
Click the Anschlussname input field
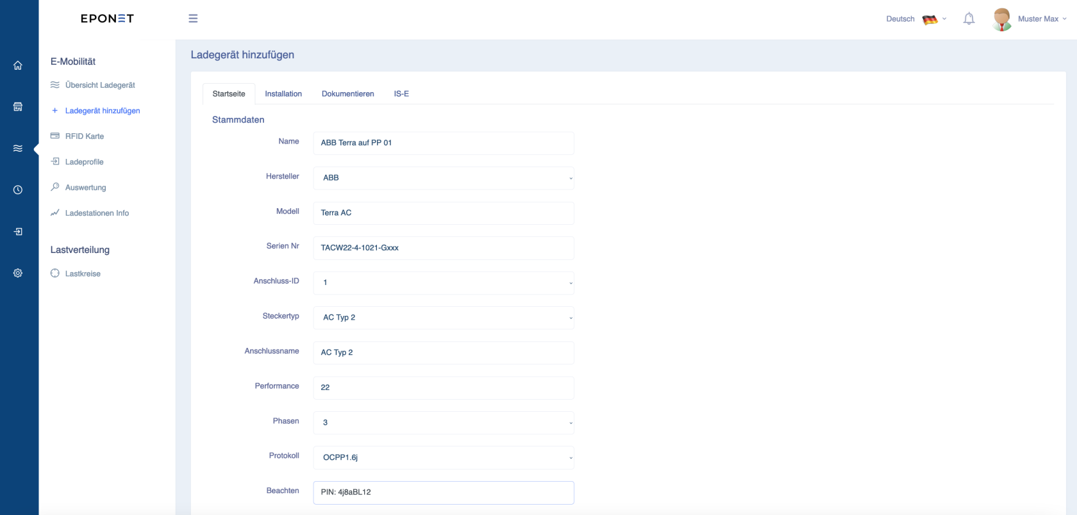(444, 352)
